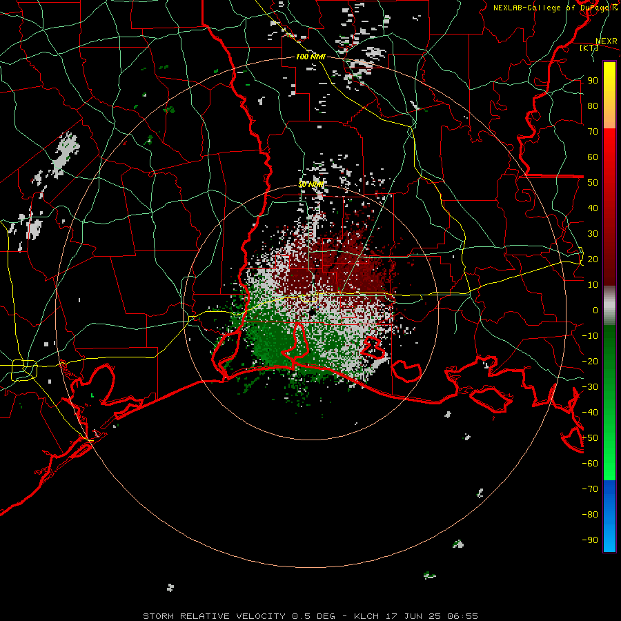Click the 20 knots scale label
The image size is (621, 621).
(593, 259)
